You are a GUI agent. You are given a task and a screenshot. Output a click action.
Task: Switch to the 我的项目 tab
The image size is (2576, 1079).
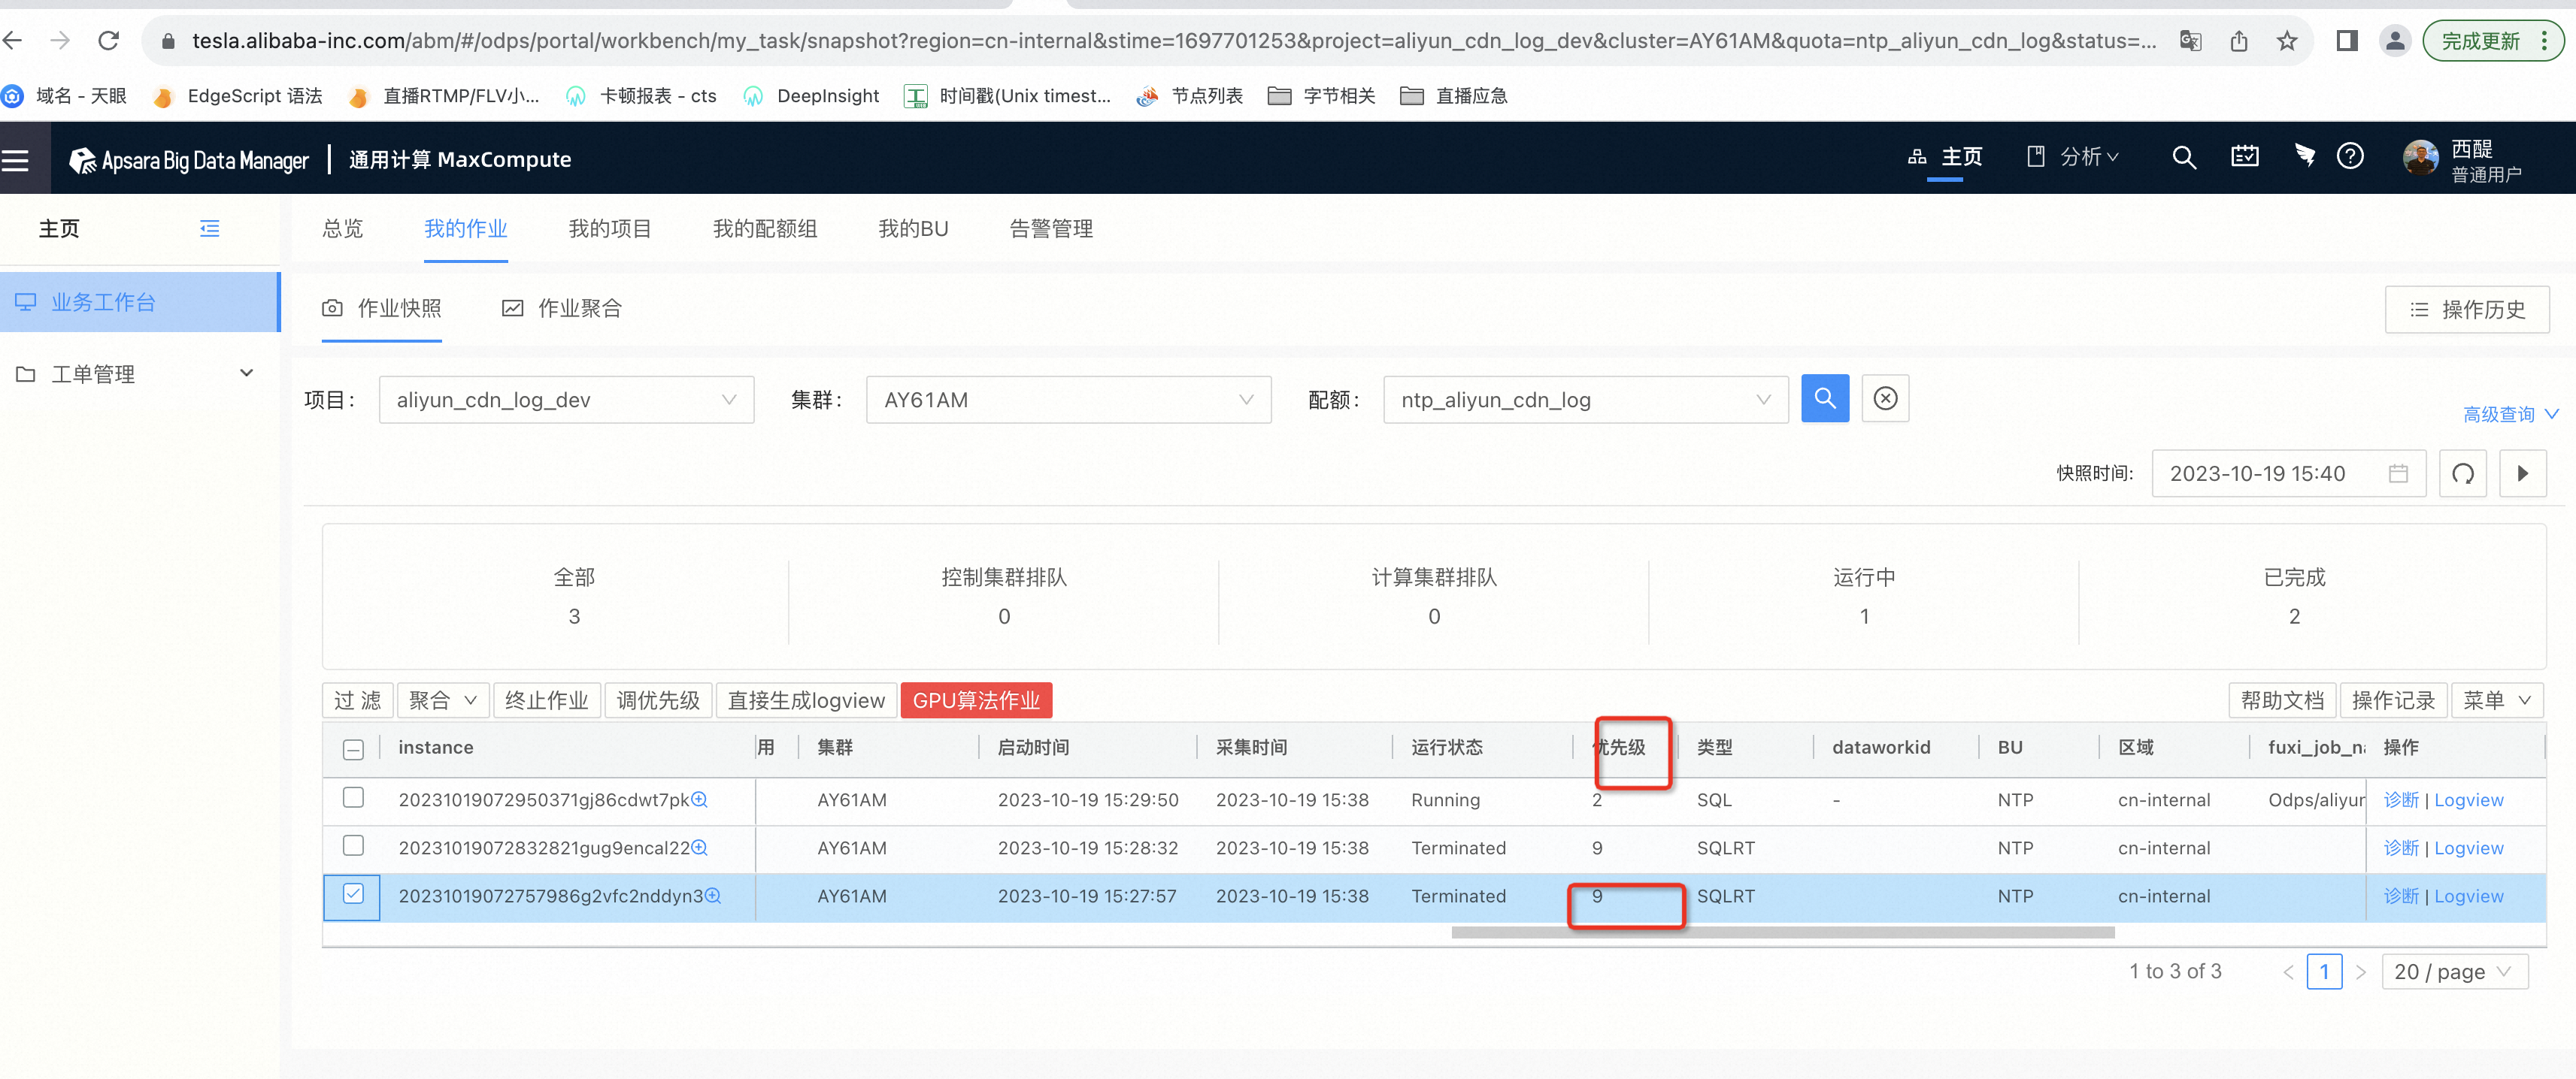610,228
